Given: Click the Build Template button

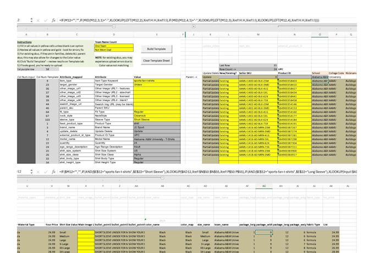Looking at the screenshot, I should point(156,49).
